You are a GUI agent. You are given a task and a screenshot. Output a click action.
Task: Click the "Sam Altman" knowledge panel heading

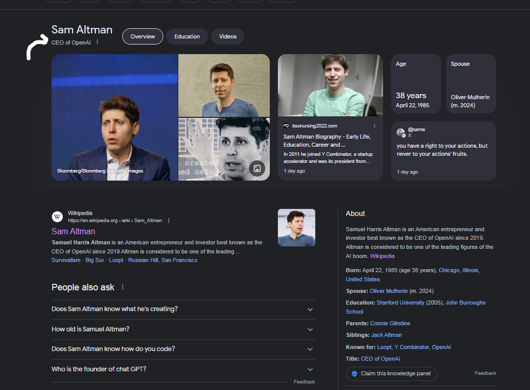click(82, 30)
